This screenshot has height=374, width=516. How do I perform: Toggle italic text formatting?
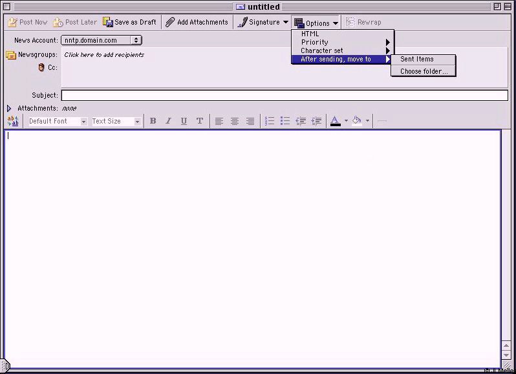pos(168,121)
